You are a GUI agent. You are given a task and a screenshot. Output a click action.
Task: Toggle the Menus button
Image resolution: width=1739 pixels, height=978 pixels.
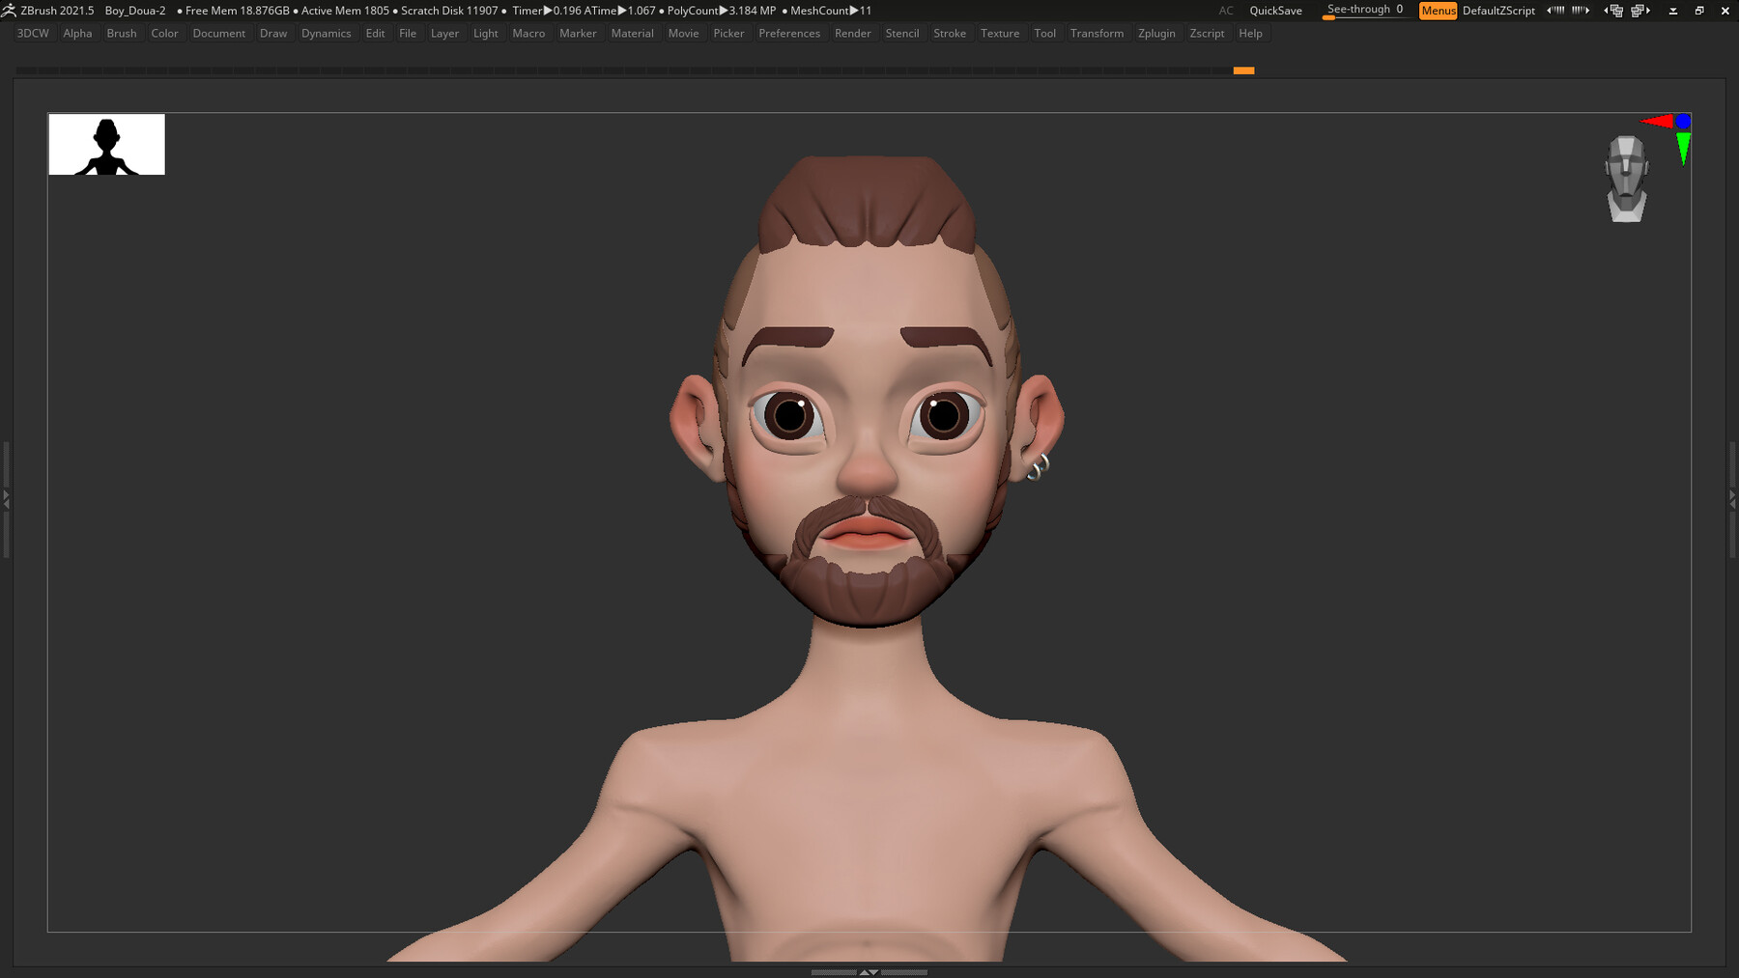tap(1438, 11)
